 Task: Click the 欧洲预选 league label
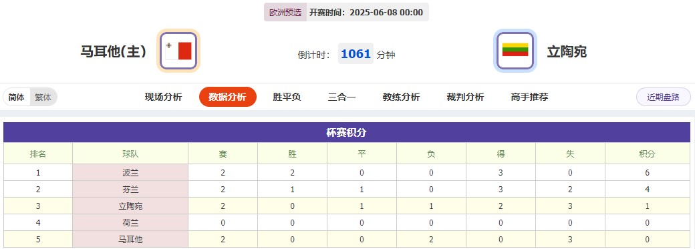(285, 13)
